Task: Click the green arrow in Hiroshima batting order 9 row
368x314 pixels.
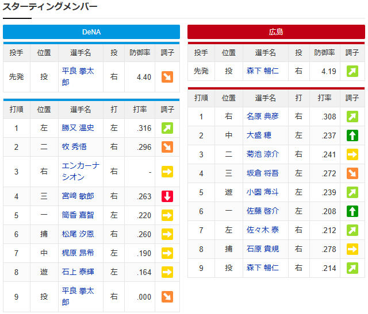Action: click(352, 268)
